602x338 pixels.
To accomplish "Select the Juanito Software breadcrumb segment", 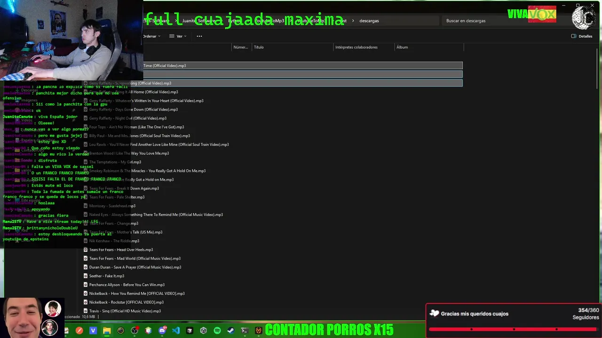I will [x=199, y=21].
